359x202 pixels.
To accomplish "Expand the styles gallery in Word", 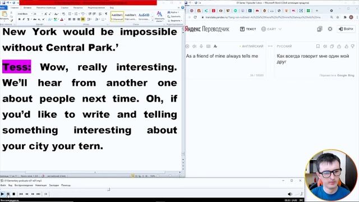I will [x=153, y=20].
